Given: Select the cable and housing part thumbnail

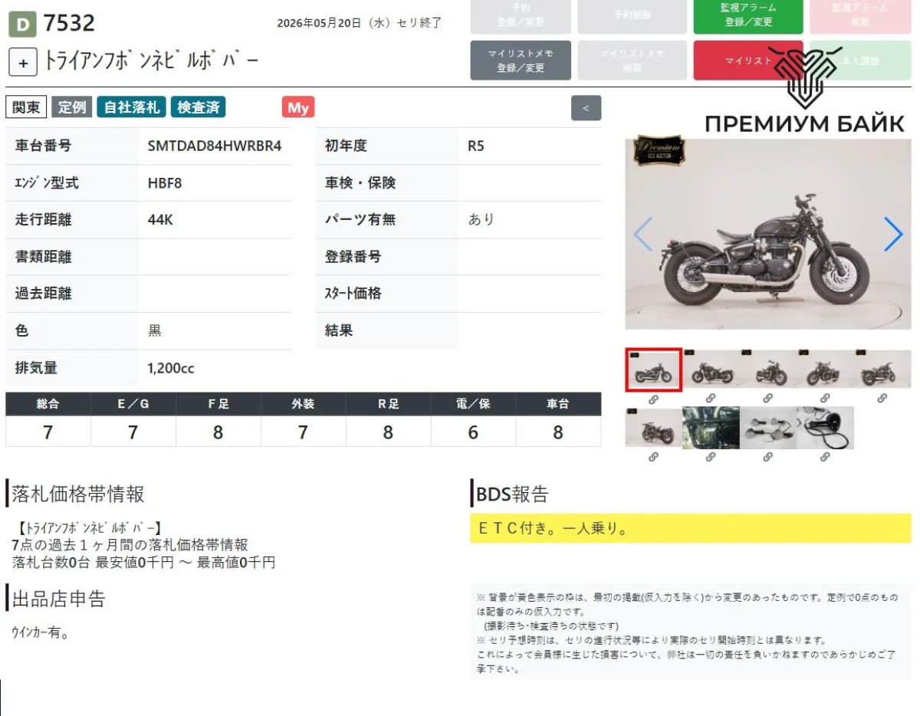Looking at the screenshot, I should point(825,428).
